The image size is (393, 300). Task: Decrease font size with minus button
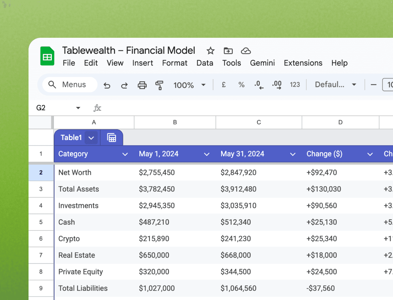pos(374,85)
